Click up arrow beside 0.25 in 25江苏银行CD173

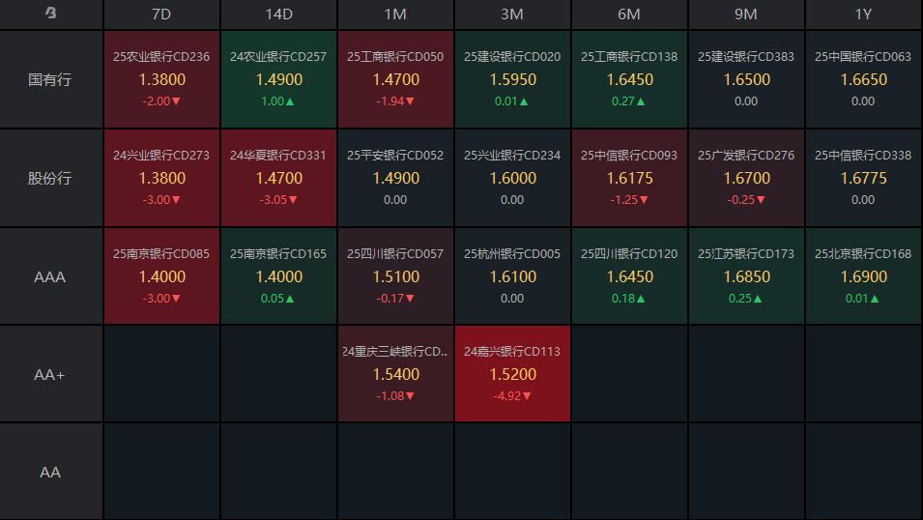pyautogui.click(x=758, y=299)
